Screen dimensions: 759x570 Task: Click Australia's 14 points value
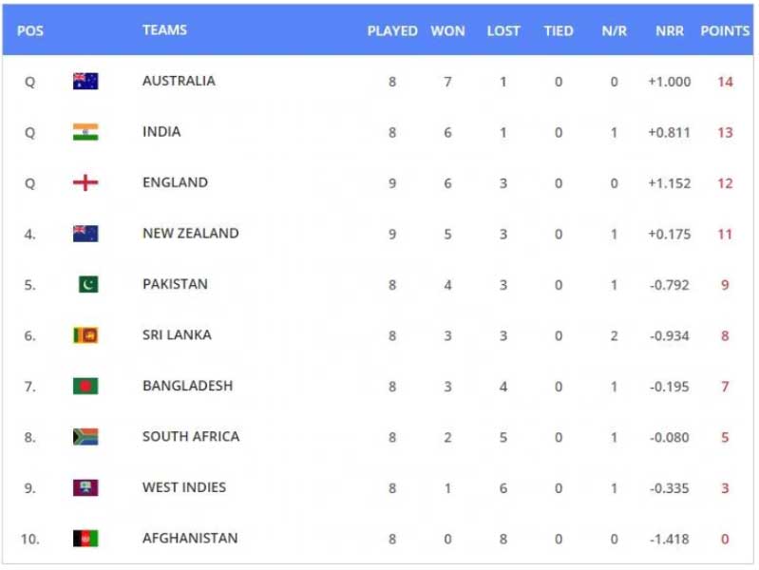[x=725, y=82]
